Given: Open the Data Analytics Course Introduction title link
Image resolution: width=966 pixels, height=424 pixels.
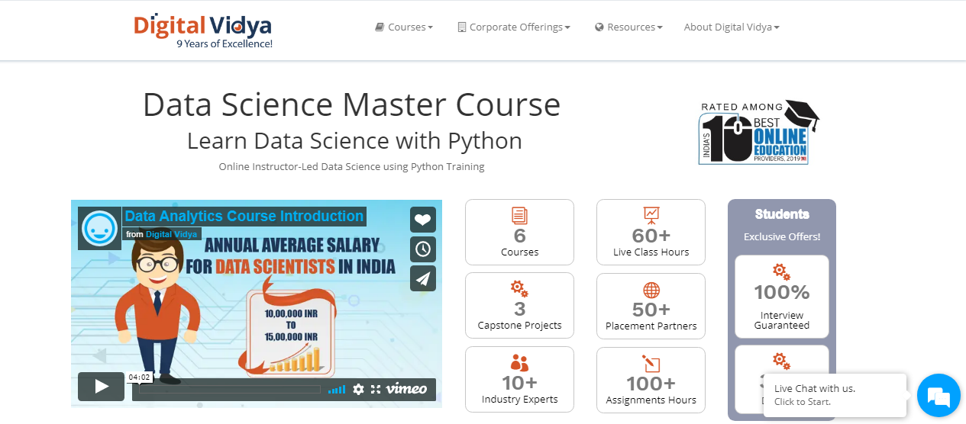Looking at the screenshot, I should click(244, 217).
